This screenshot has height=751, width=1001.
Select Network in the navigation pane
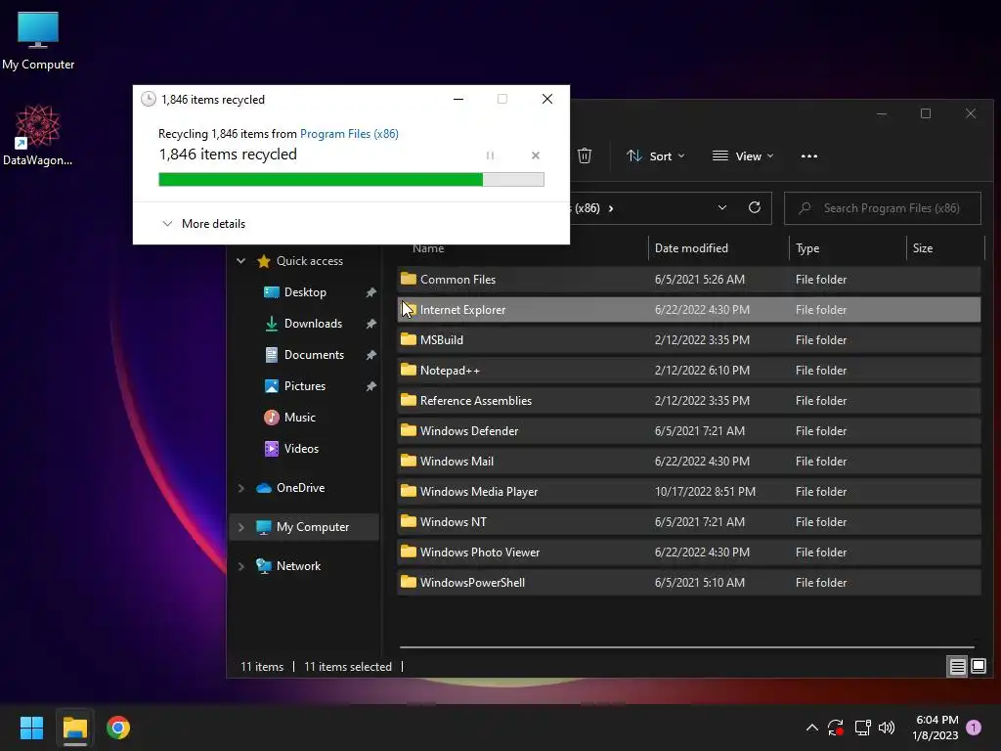[x=298, y=566]
